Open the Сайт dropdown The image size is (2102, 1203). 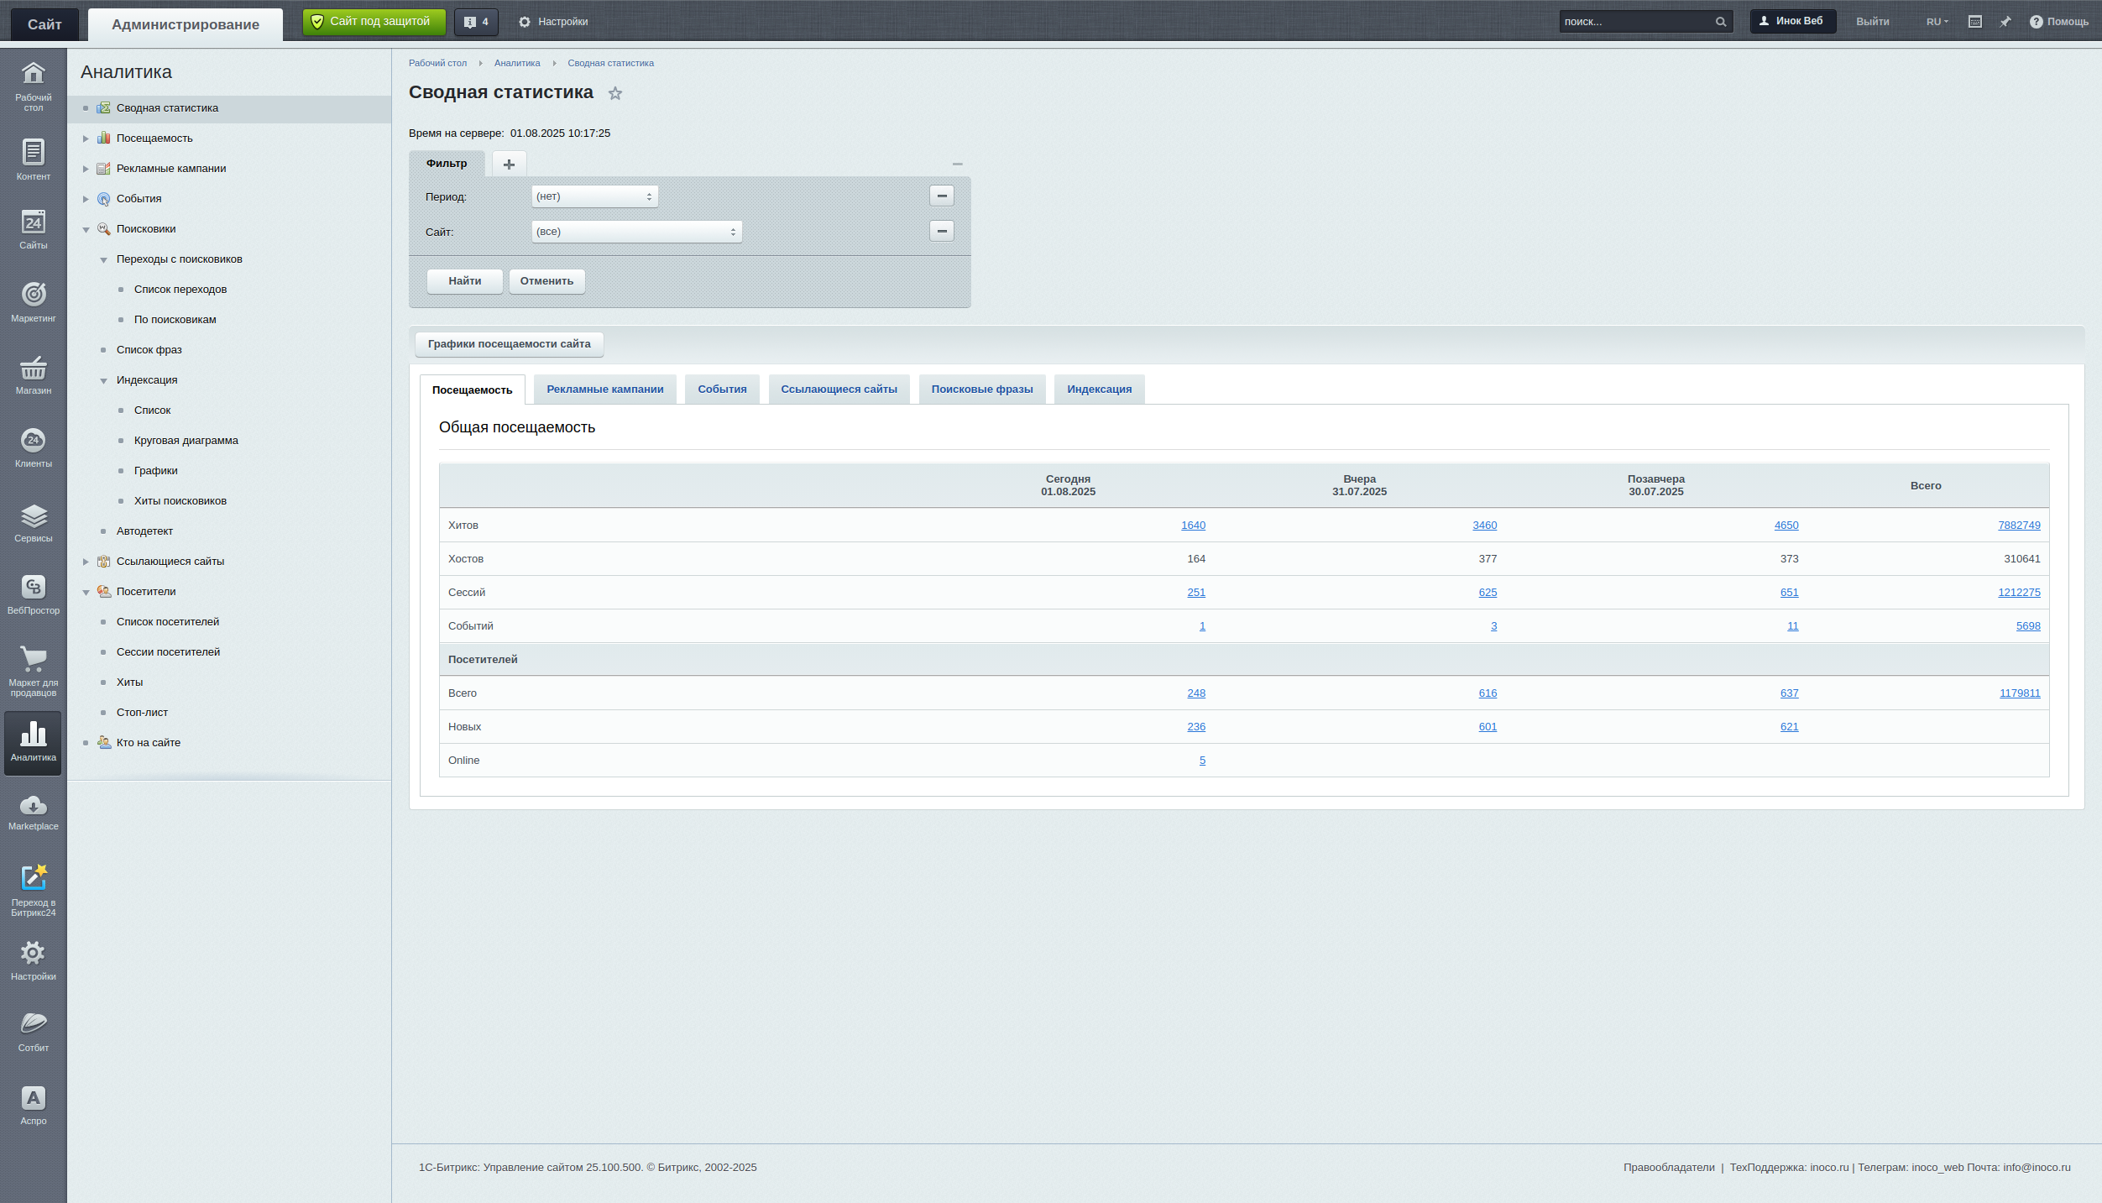coord(636,232)
